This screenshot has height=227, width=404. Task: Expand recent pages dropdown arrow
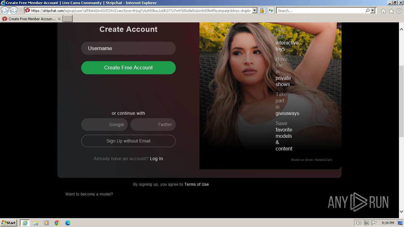21,10
